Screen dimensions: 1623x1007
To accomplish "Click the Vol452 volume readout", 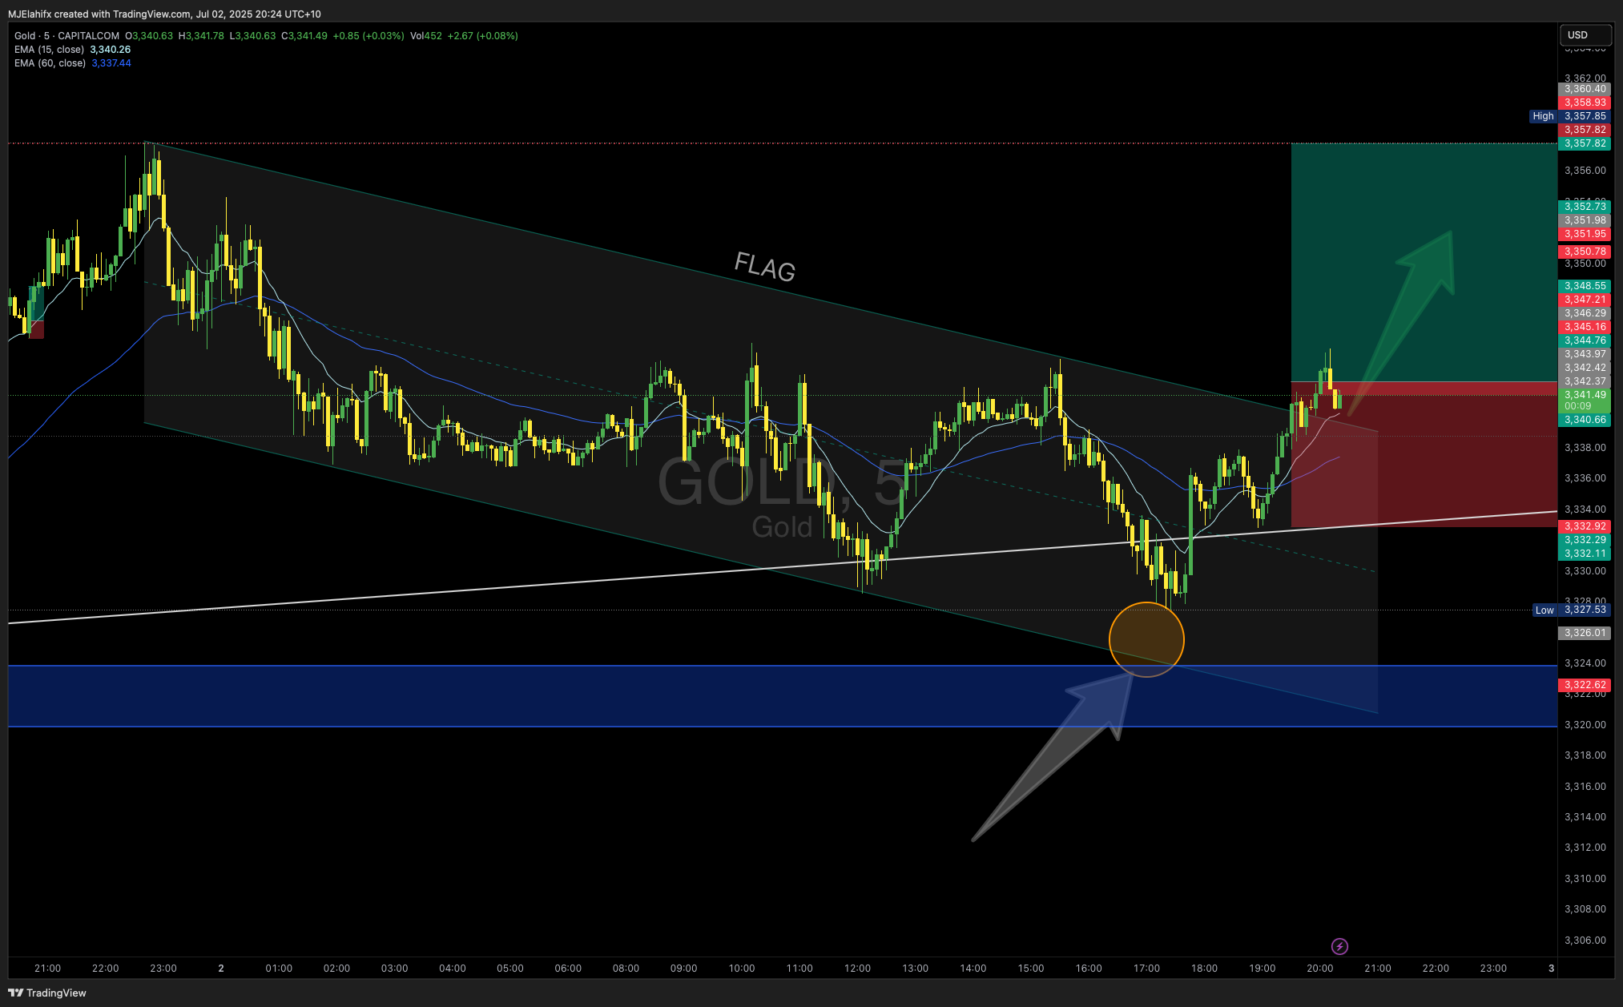I will click(x=426, y=36).
